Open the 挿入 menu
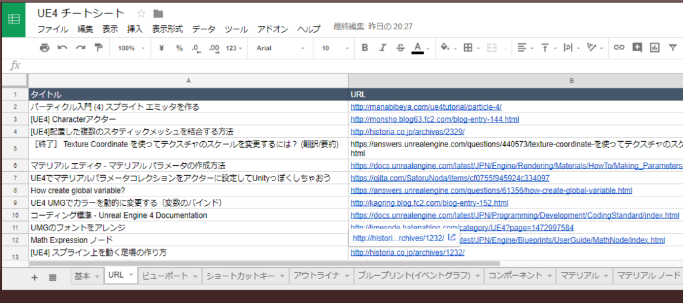683x303 pixels. tap(135, 29)
